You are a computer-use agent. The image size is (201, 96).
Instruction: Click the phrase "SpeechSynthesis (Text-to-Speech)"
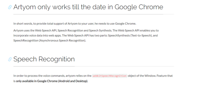pyautogui.click(x=130, y=35)
